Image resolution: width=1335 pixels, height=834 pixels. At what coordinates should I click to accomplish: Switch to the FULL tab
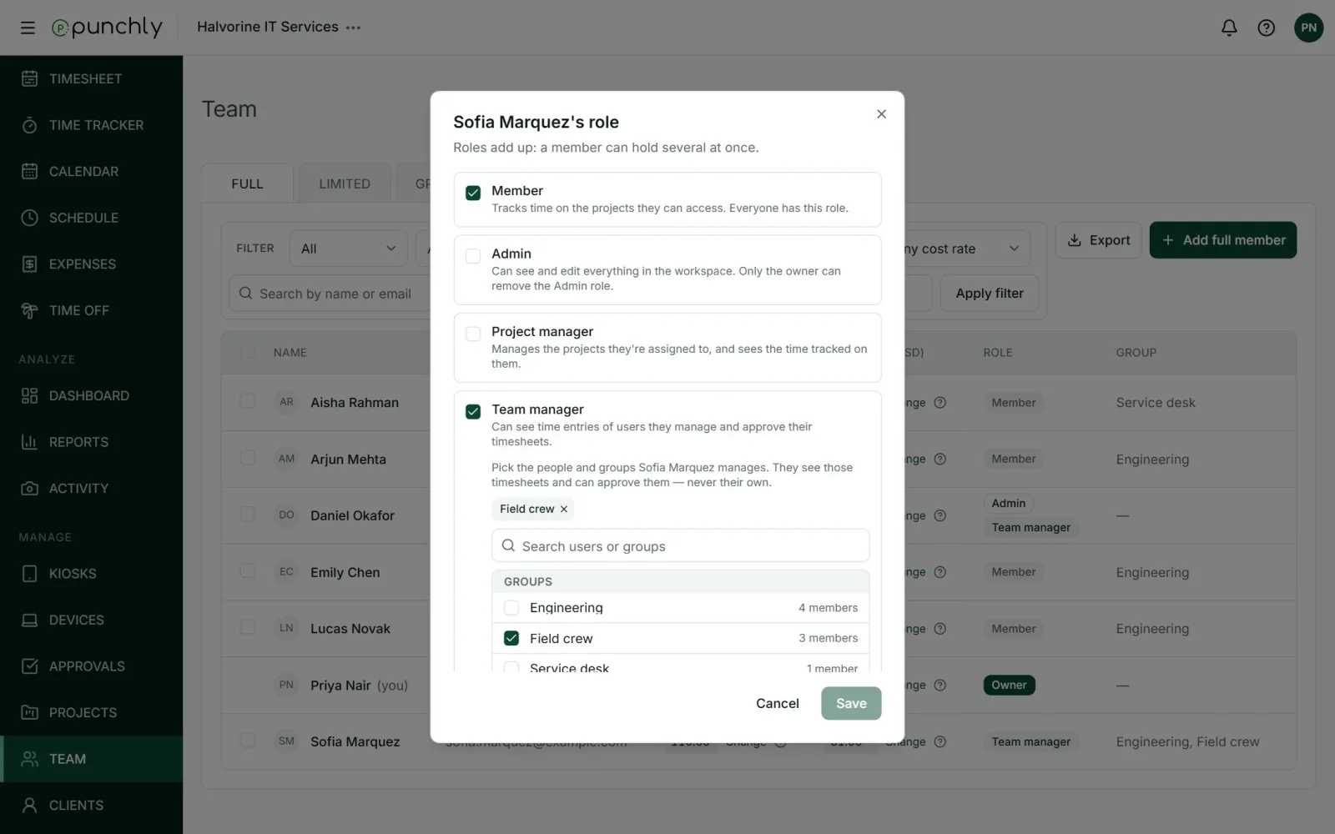247,183
